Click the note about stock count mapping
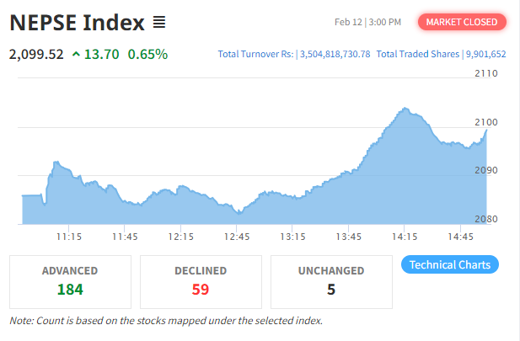This screenshot has height=341, width=520. click(166, 321)
